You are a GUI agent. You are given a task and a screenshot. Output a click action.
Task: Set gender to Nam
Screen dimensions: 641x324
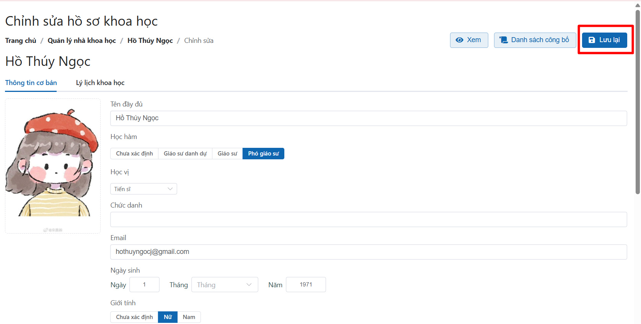tap(189, 317)
